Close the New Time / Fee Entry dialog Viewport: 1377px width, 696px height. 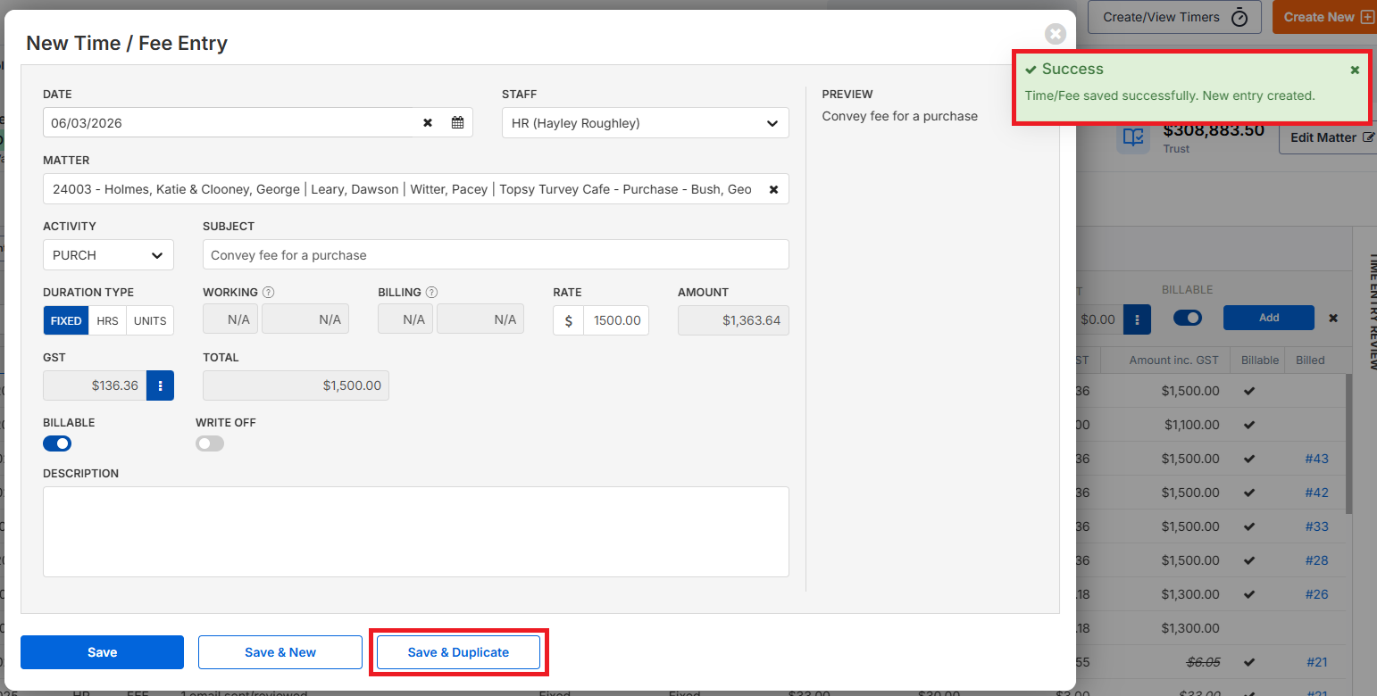(1056, 34)
